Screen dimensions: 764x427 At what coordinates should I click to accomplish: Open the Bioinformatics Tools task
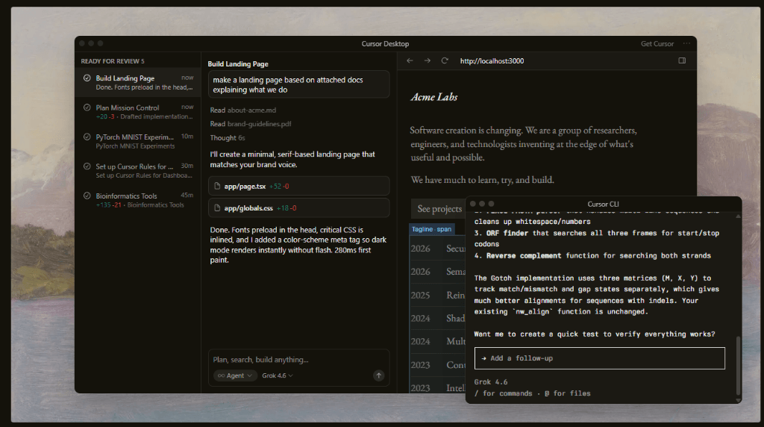pos(138,200)
